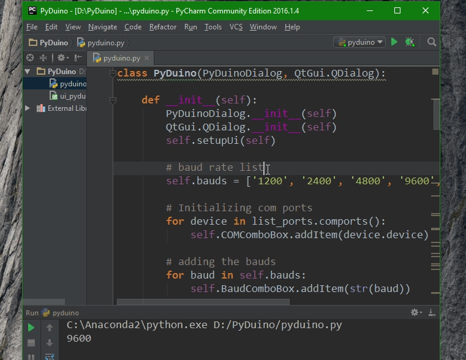Hide the Run tool window icon
Screen dimensions: 466x360
432,312
